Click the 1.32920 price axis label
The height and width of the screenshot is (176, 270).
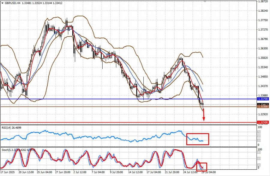[263, 114]
